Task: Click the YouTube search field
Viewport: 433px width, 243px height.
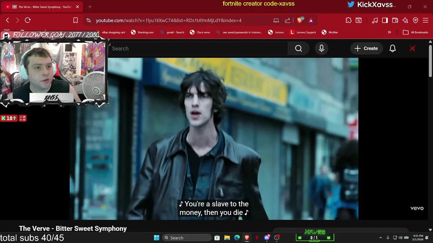Action: tap(198, 49)
